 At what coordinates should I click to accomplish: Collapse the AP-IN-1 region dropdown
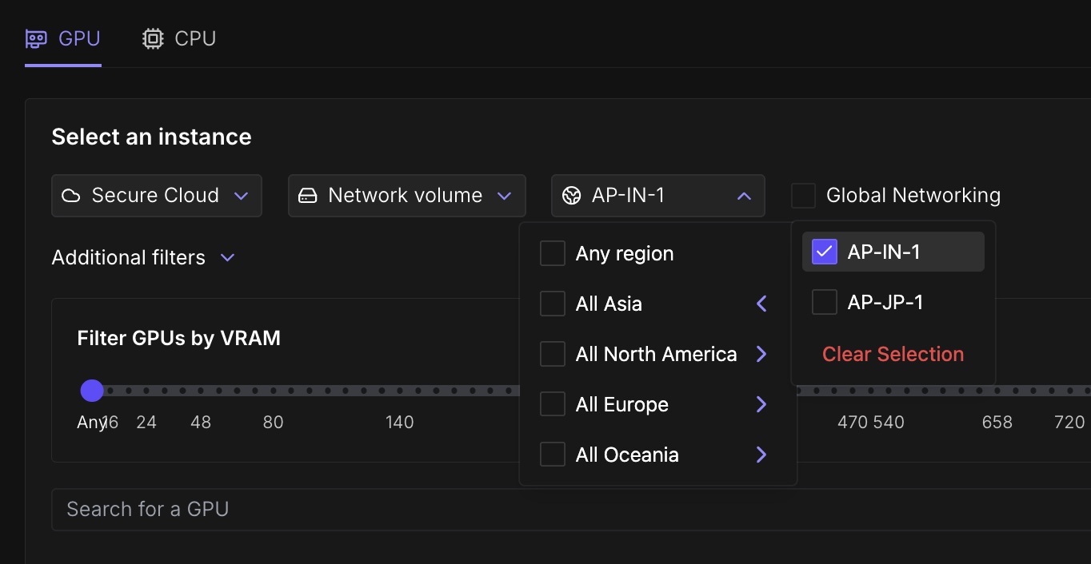coord(657,196)
